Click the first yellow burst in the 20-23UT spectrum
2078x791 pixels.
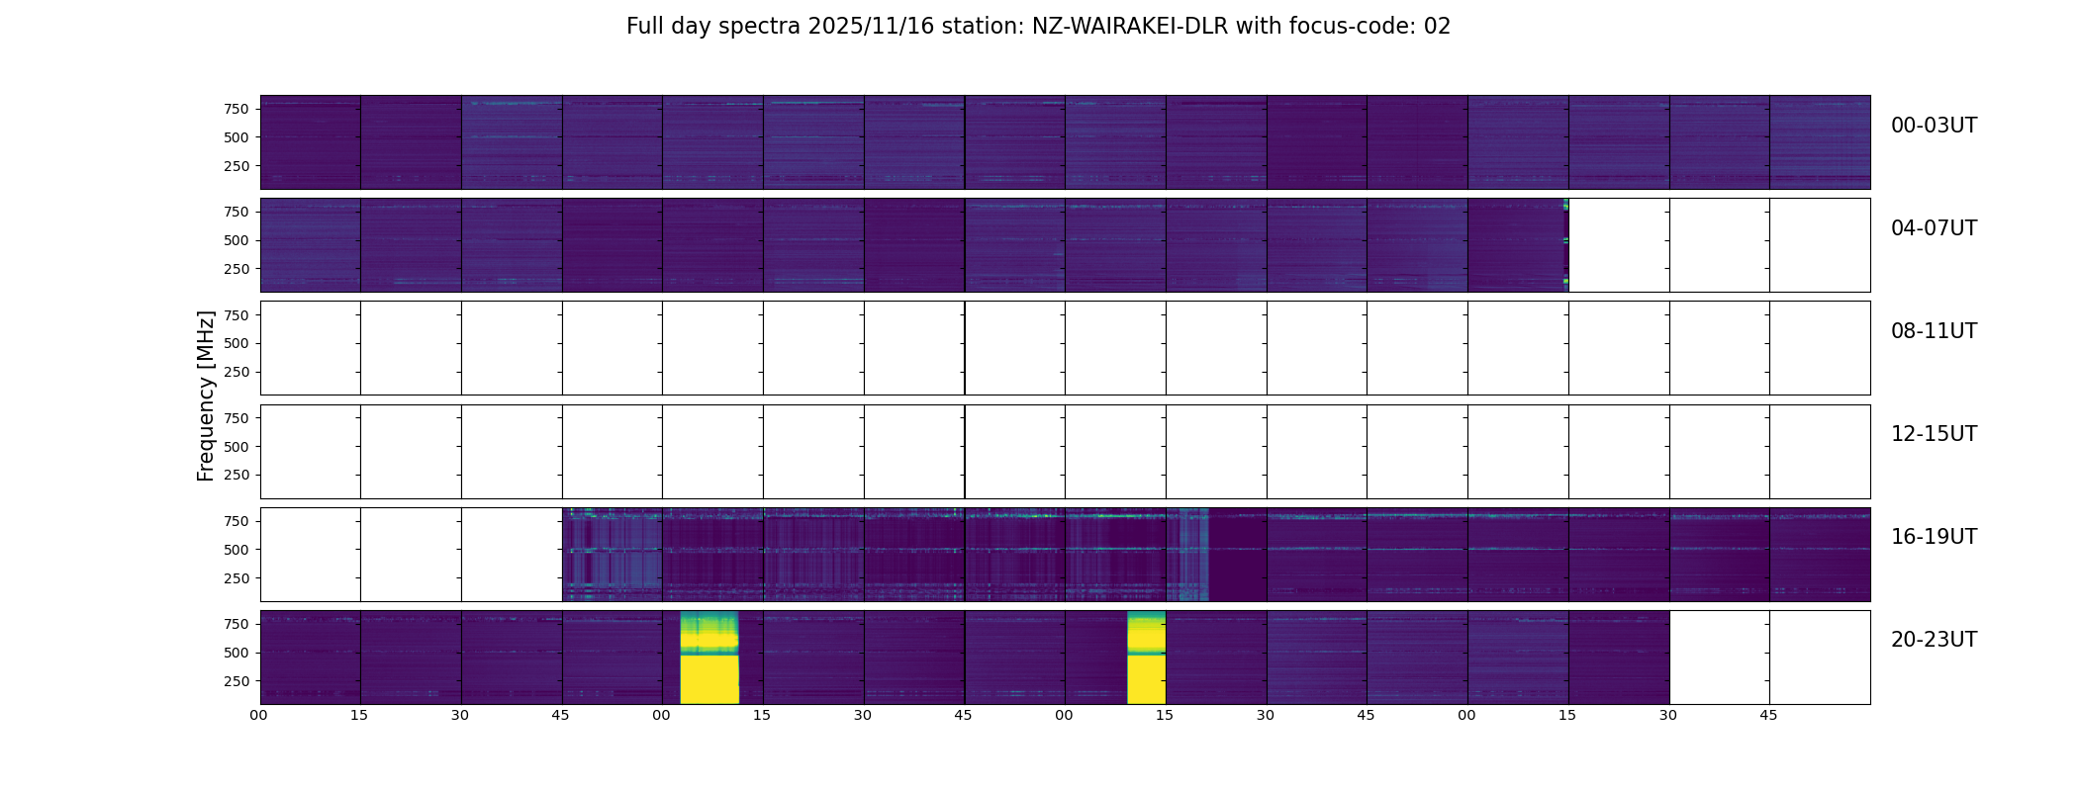click(x=709, y=658)
